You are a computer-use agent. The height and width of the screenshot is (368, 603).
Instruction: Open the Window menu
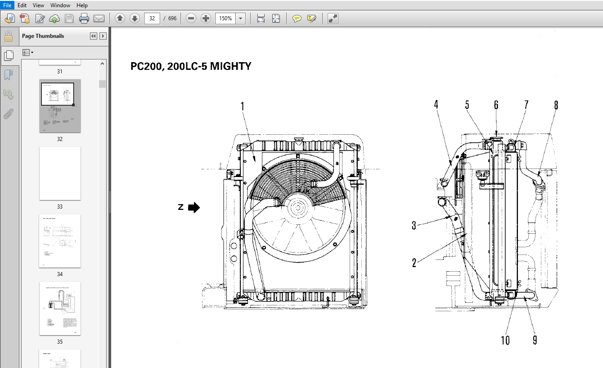click(60, 5)
